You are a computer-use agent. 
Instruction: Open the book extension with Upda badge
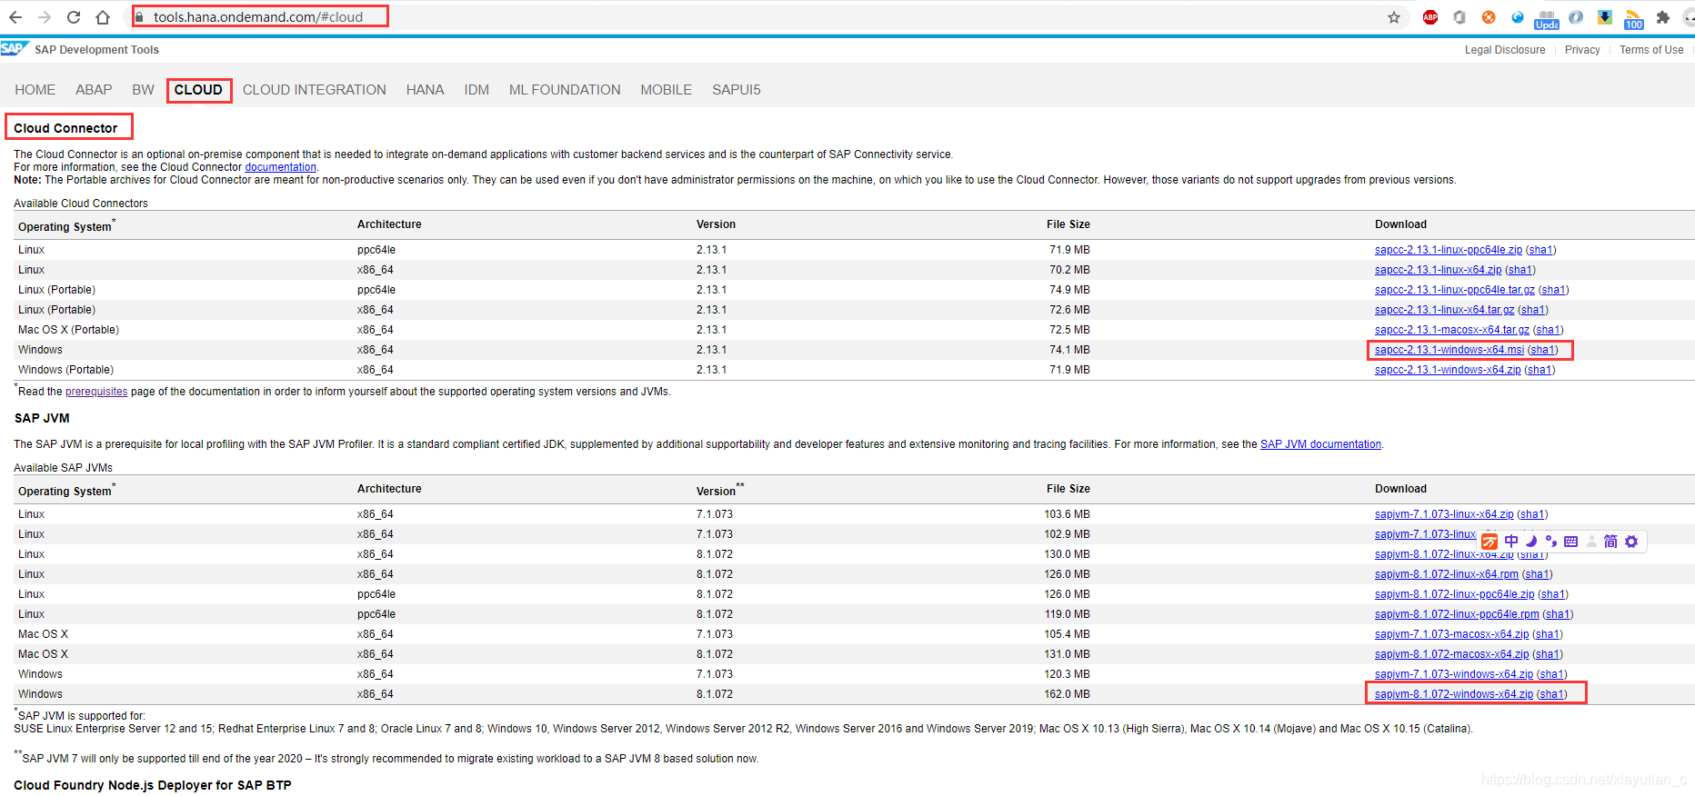tap(1547, 19)
